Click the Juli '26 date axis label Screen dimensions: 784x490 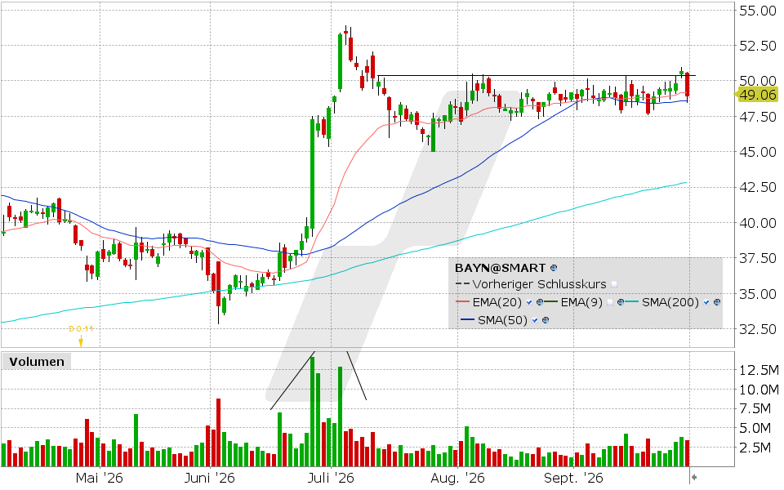coord(331,478)
